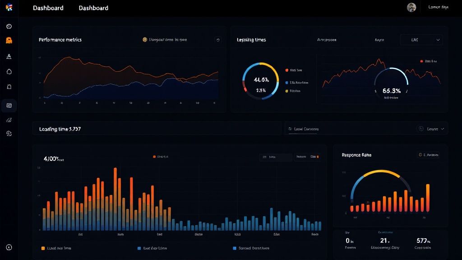Select the highlighted panel layout sidebar icon
This screenshot has height=260, width=462.
coord(9,105)
